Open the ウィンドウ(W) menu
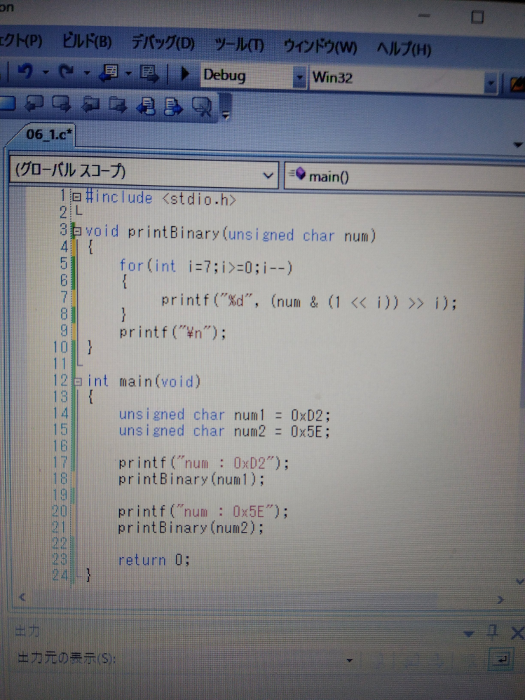The width and height of the screenshot is (525, 700). click(320, 46)
